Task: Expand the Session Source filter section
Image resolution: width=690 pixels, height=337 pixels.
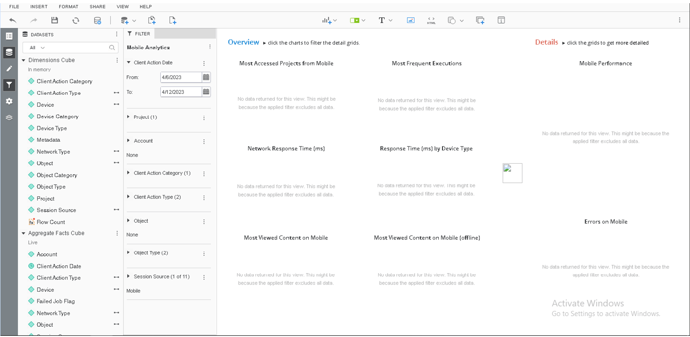Action: click(x=129, y=277)
